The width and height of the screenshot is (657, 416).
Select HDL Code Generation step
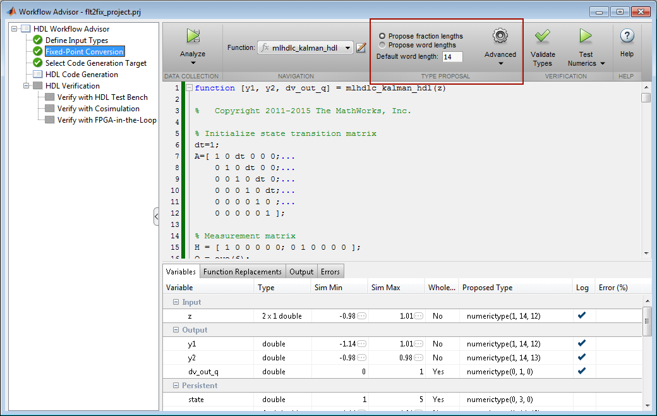(x=81, y=74)
